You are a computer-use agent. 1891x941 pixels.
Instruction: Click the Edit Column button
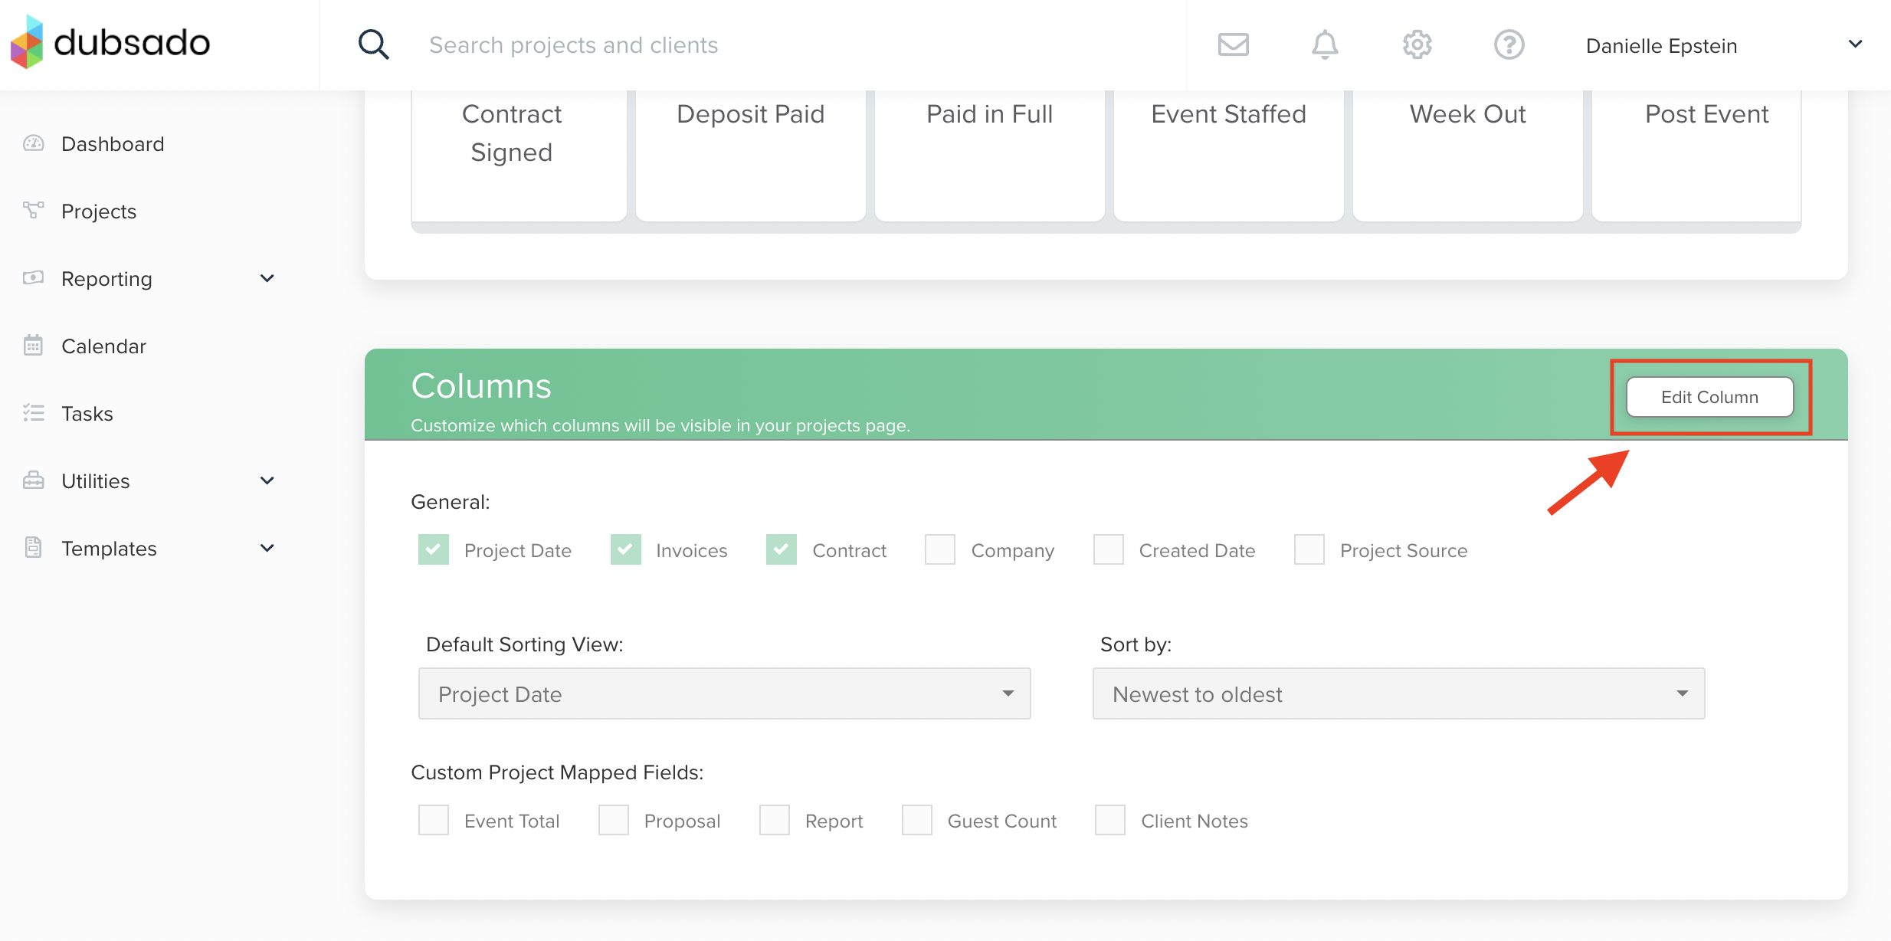[1709, 397]
